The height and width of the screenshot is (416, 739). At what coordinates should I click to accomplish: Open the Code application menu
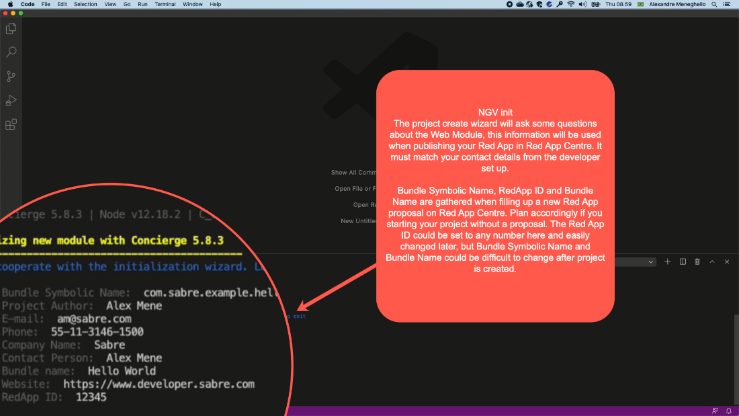point(28,4)
